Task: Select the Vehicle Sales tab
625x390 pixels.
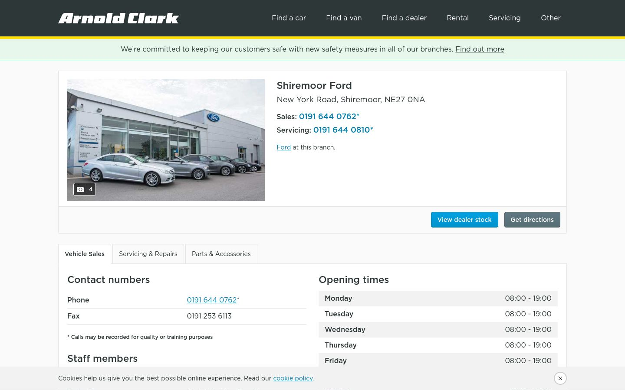Action: click(85, 254)
